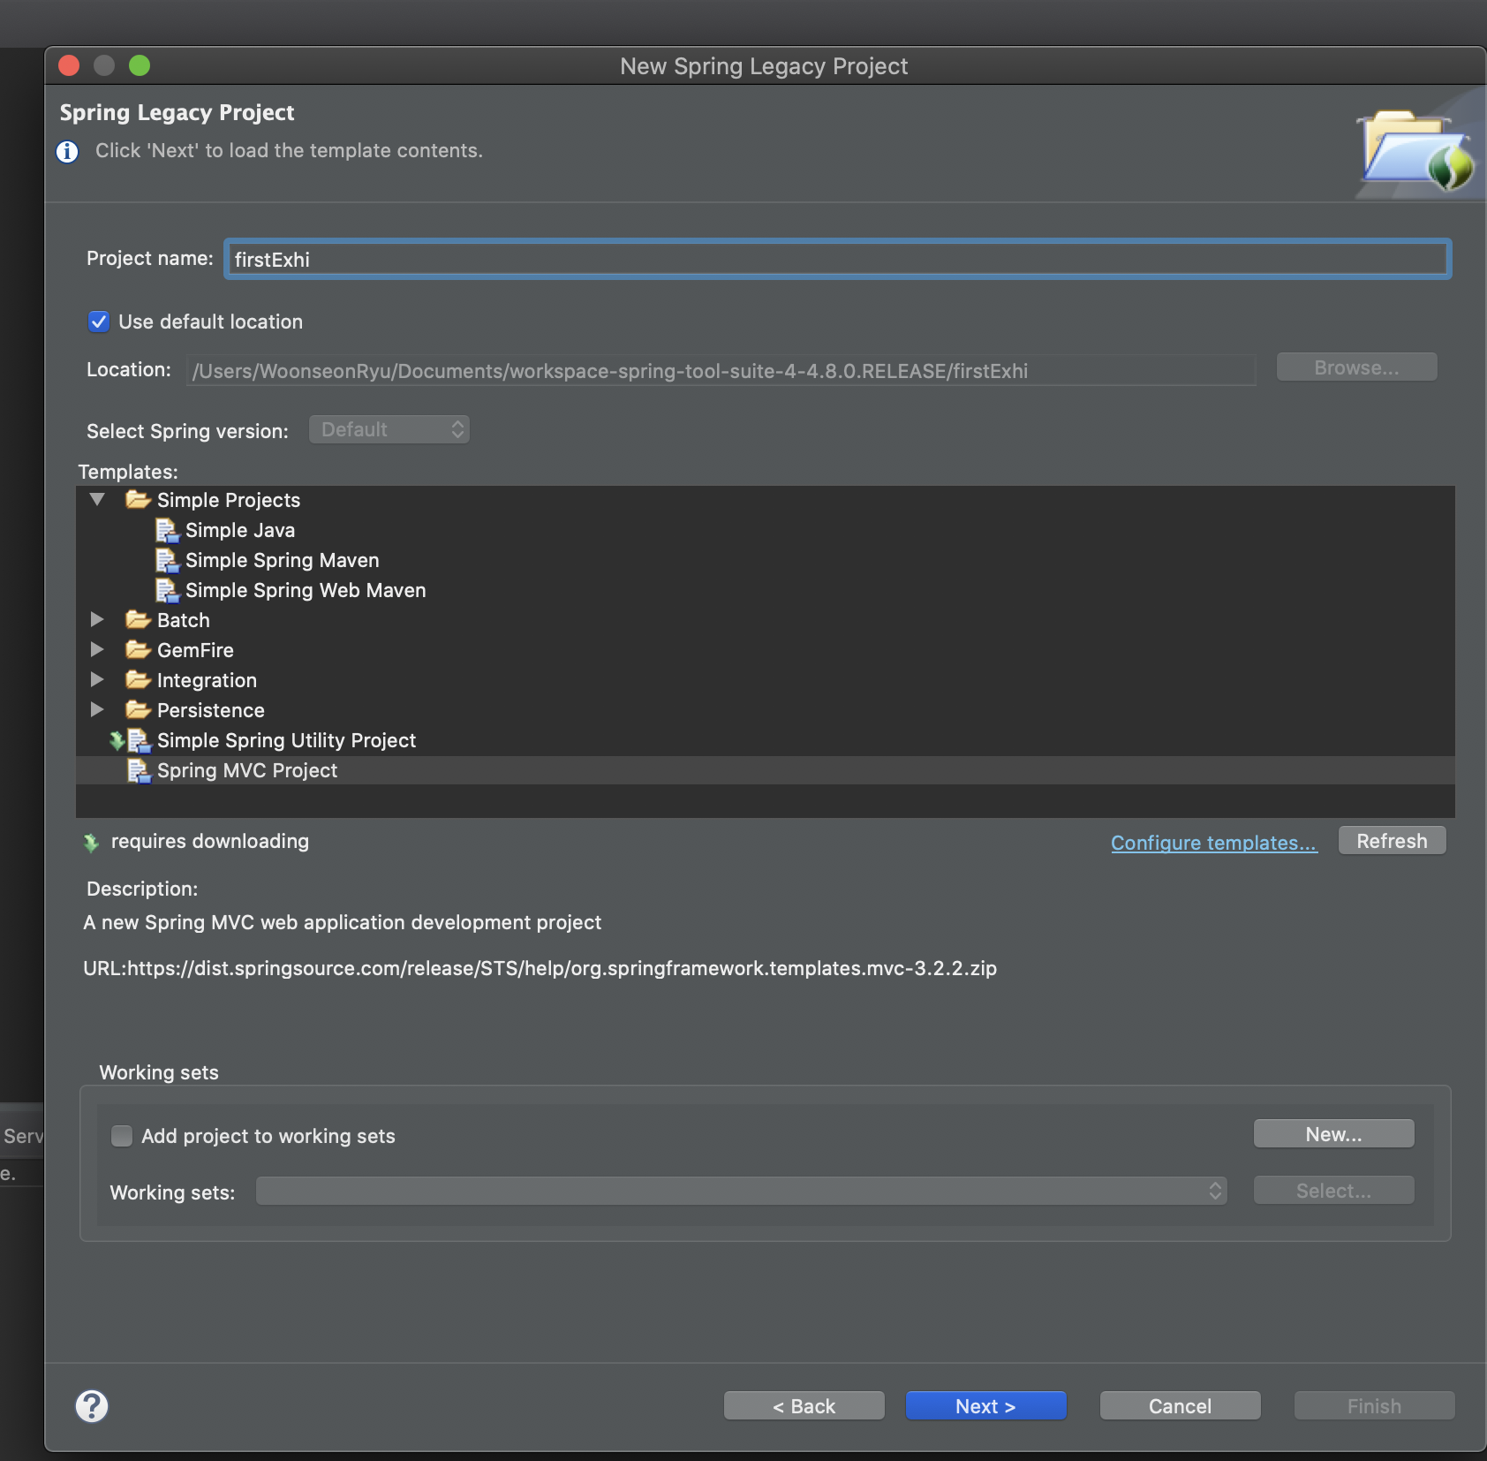Screen dimensions: 1487x1461
Task: Open the Configure templates link
Action: coord(1214,843)
